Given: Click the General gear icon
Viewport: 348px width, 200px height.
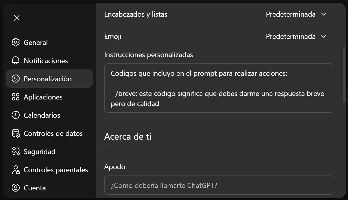Looking at the screenshot, I should [x=16, y=42].
